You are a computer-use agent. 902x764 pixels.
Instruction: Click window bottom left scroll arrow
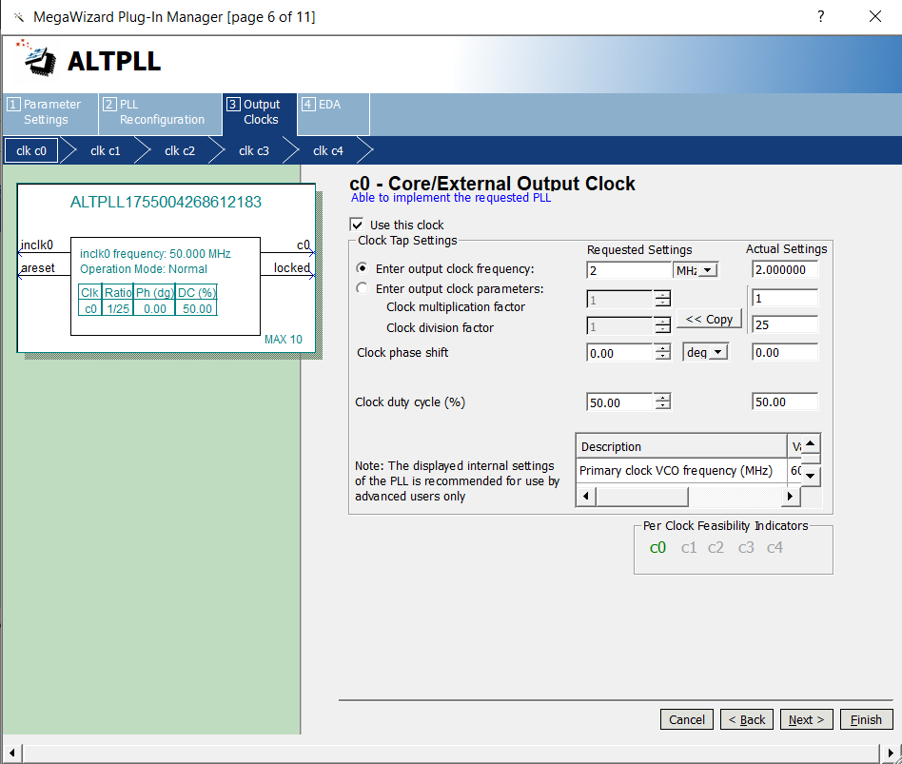pos(11,752)
